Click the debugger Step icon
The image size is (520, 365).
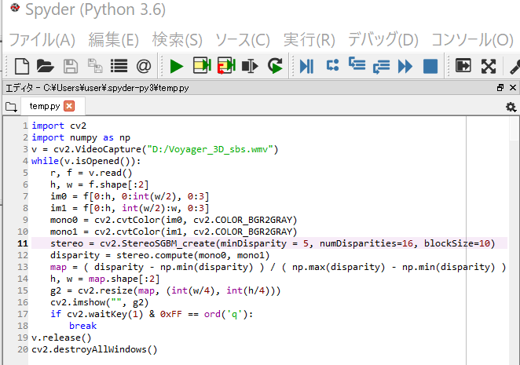click(x=332, y=65)
